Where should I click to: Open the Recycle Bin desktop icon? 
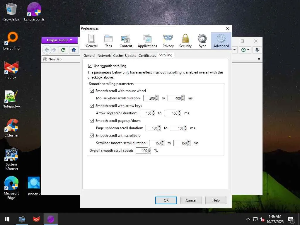[11, 12]
